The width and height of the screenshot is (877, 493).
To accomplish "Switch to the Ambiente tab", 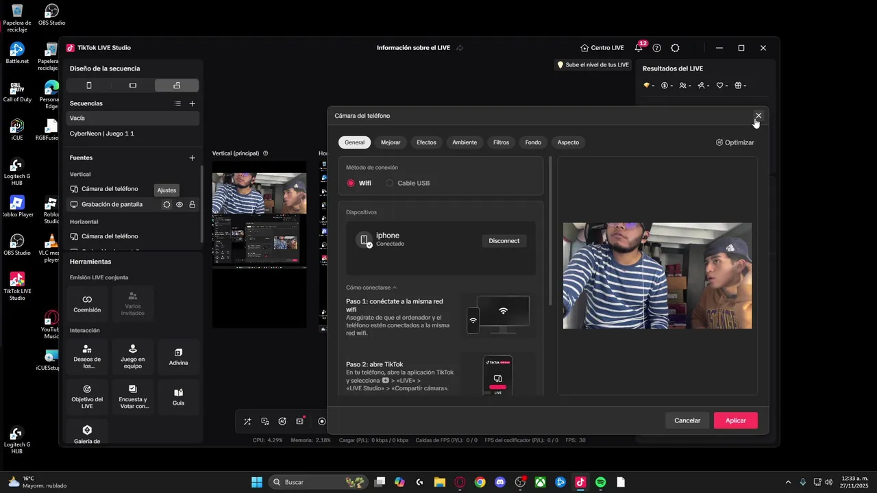I will tap(465, 142).
